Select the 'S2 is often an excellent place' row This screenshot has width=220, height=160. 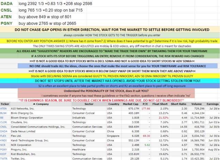coord(110,86)
